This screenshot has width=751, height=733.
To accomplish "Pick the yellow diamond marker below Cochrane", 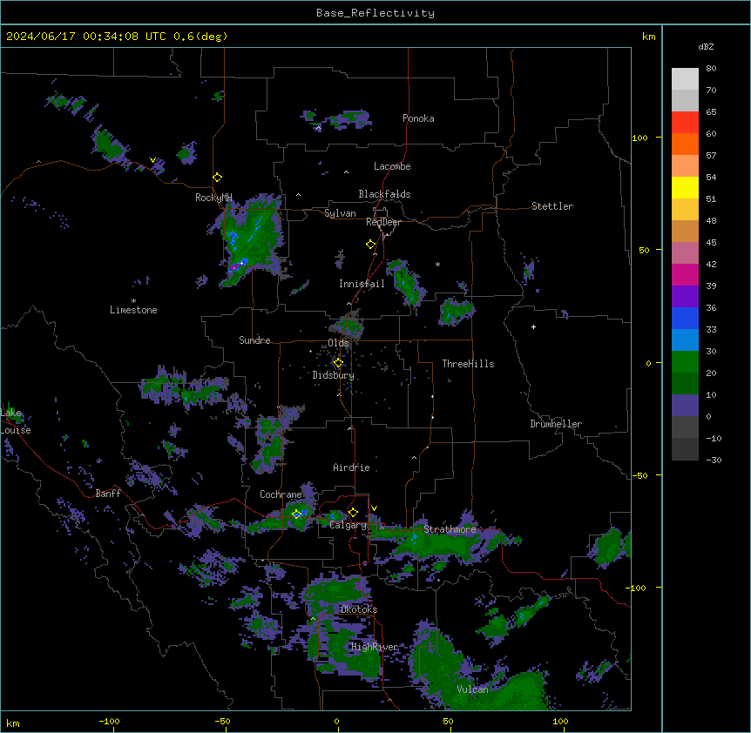I will pos(296,514).
